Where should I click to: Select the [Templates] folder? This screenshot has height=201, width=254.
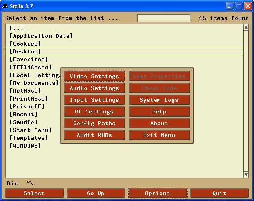[x=29, y=138]
